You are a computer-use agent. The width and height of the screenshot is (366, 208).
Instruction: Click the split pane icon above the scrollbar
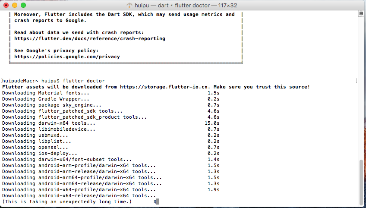point(361,14)
